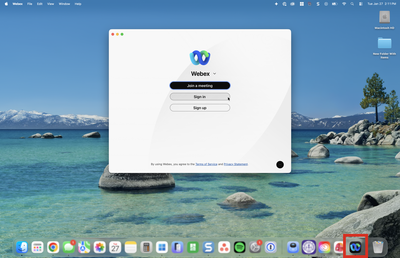Open the File menu
Viewport: 400px width, 258px height.
coord(30,4)
